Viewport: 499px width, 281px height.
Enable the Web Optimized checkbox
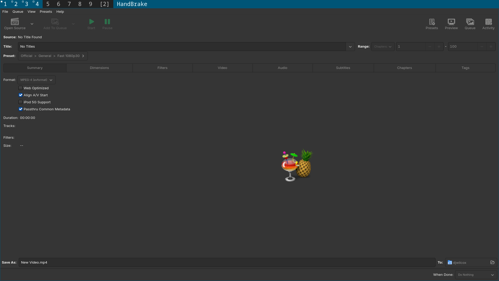click(x=21, y=88)
